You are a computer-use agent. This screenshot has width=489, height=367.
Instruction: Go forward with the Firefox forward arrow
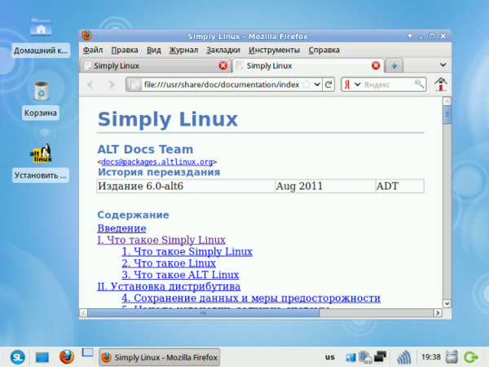point(111,84)
